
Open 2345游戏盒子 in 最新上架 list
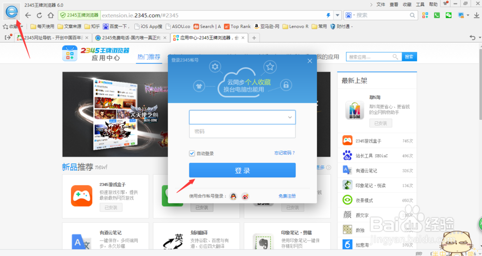(377, 141)
